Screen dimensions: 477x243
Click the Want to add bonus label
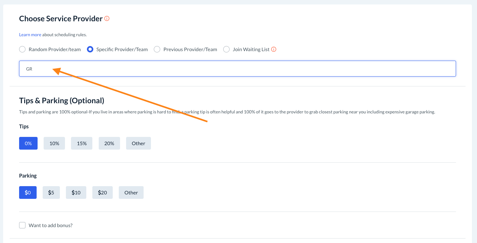(x=51, y=225)
